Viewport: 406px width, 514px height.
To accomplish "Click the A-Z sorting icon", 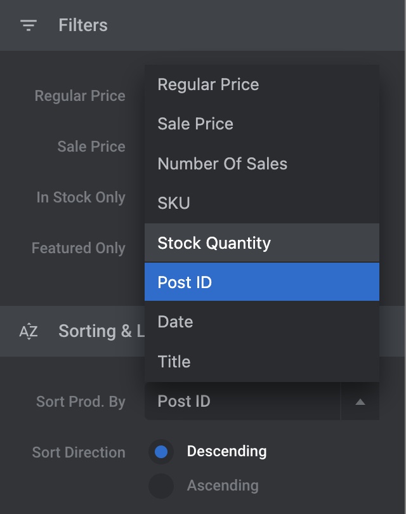I will click(29, 331).
